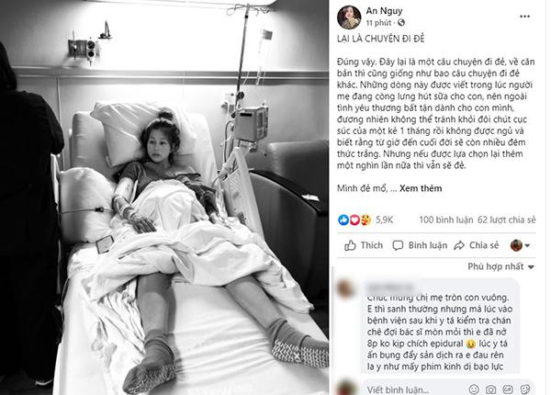Open An Nguy's profile name link

tap(384, 11)
